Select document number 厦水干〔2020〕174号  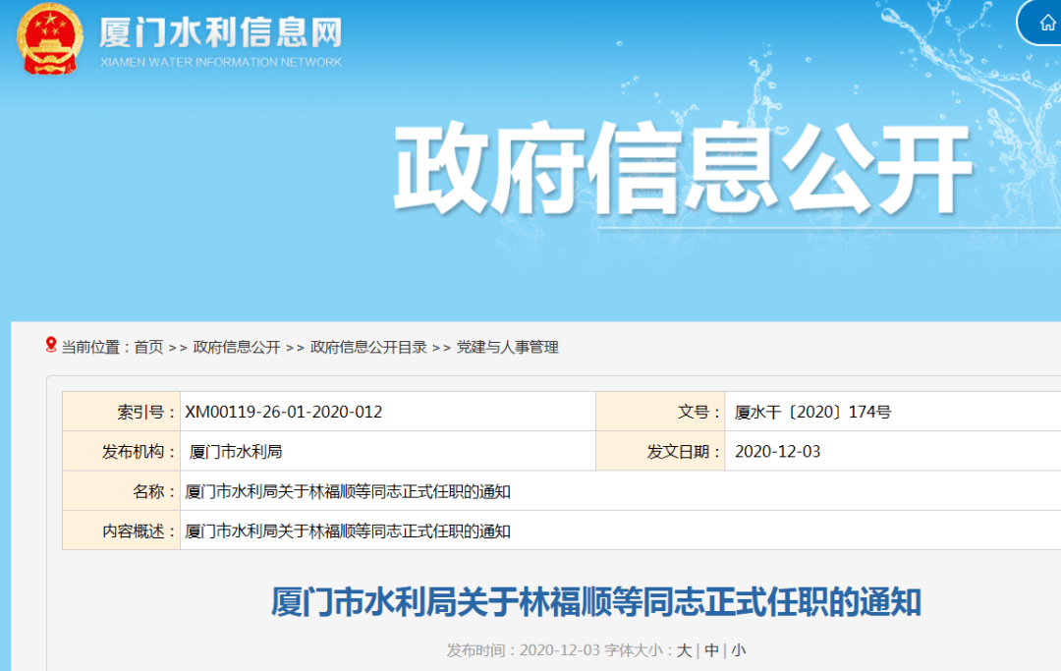click(x=812, y=412)
